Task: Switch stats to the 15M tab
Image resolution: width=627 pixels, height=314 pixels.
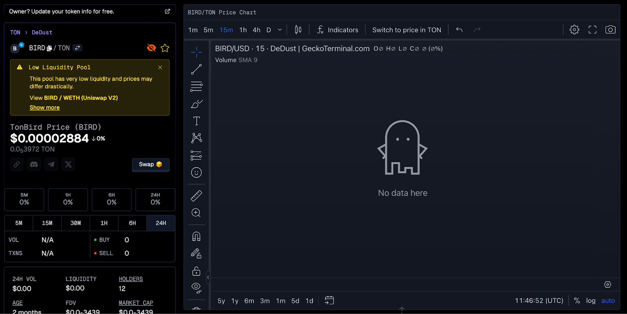Action: pyautogui.click(x=47, y=223)
